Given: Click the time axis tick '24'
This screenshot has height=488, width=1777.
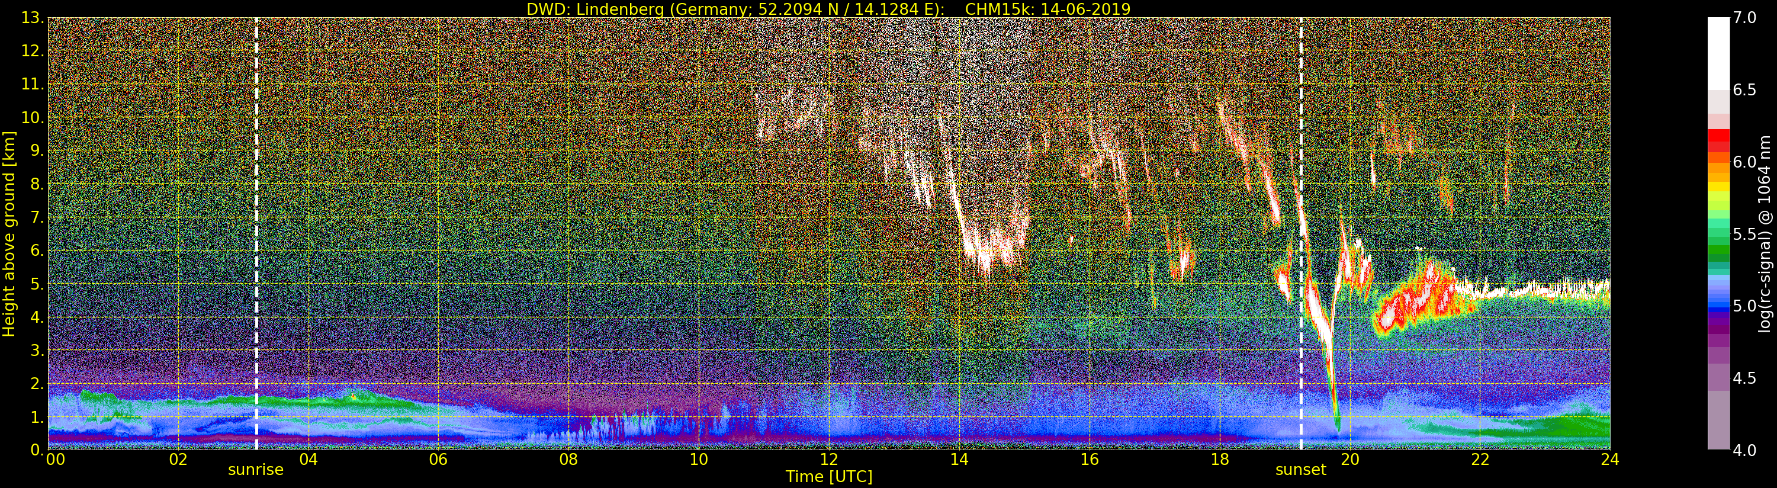Looking at the screenshot, I should tap(1609, 459).
